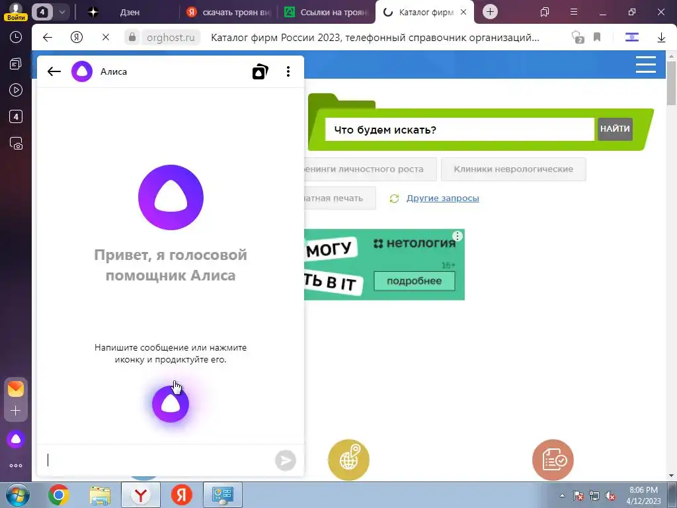Image resolution: width=677 pixels, height=508 pixels.
Task: Open the sidebar tabs counter 4 icon
Action: point(16,116)
